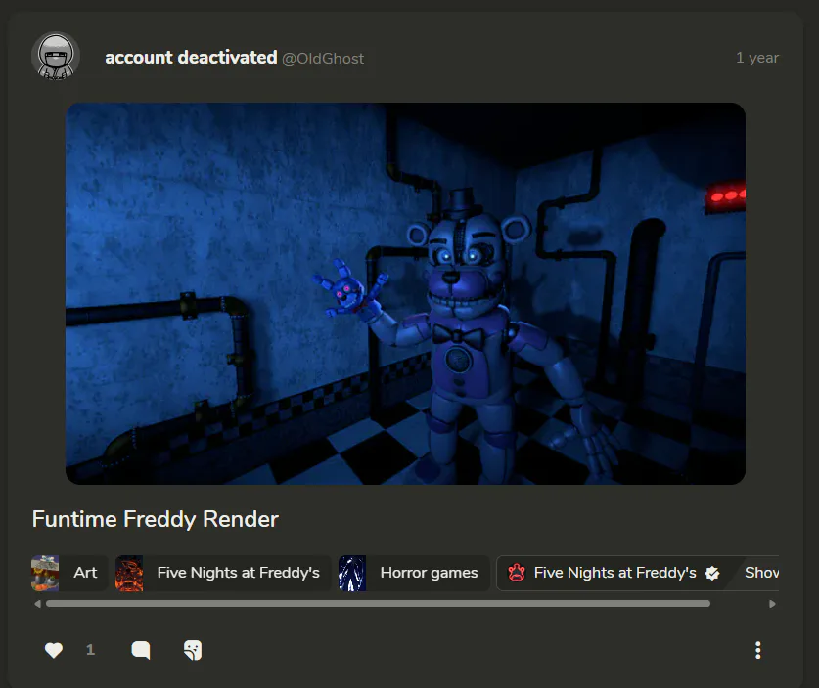Open the '1 year' post timestamp
The width and height of the screenshot is (819, 688).
756,58
